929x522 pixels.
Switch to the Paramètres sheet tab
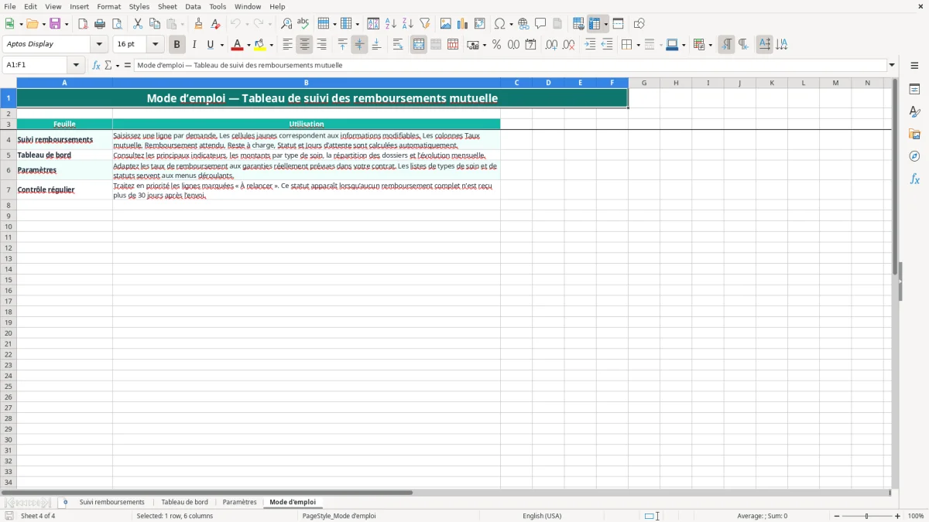pyautogui.click(x=239, y=503)
